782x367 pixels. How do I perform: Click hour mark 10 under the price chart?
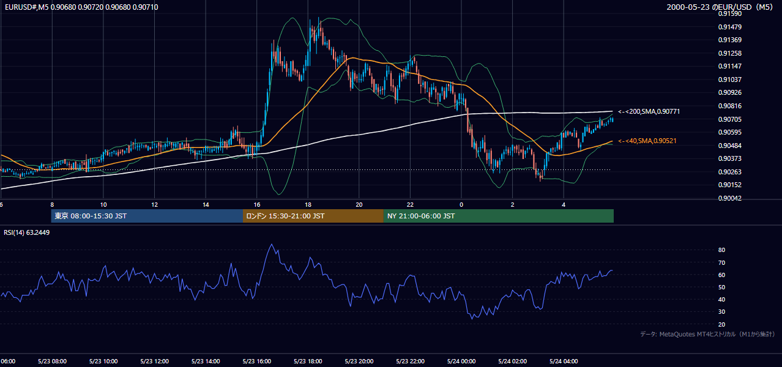point(103,204)
